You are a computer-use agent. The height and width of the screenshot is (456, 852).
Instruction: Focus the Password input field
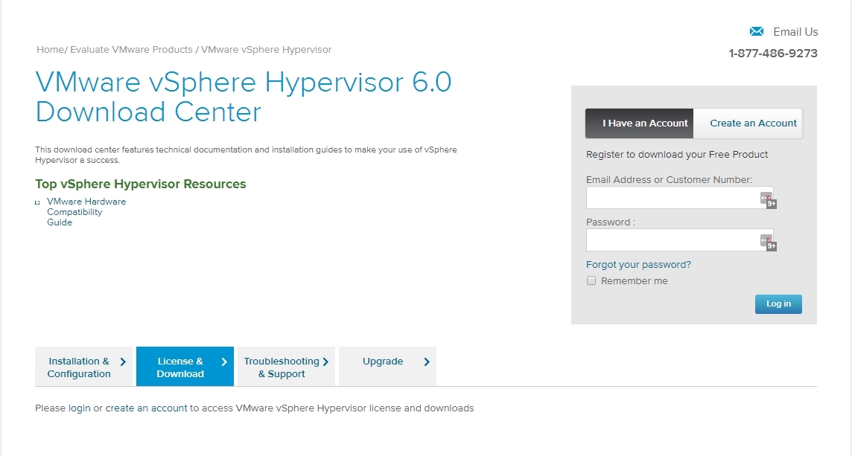pyautogui.click(x=679, y=240)
